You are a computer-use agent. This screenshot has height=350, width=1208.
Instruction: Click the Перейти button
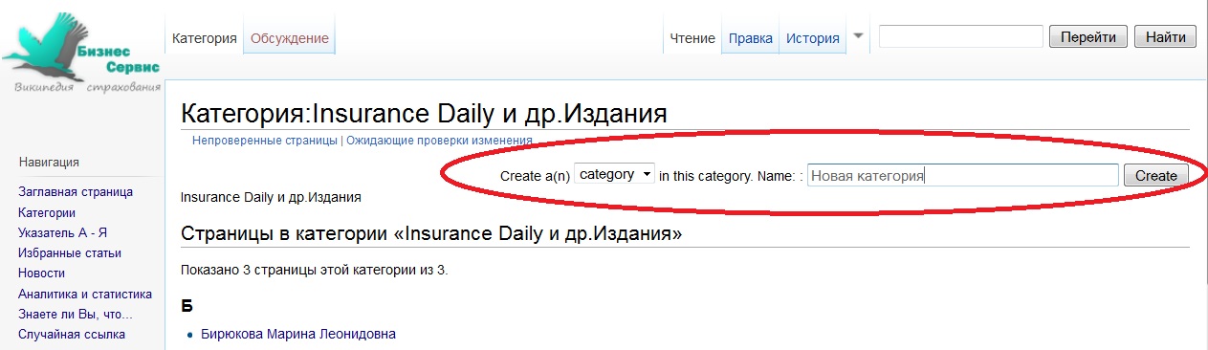pos(1088,36)
